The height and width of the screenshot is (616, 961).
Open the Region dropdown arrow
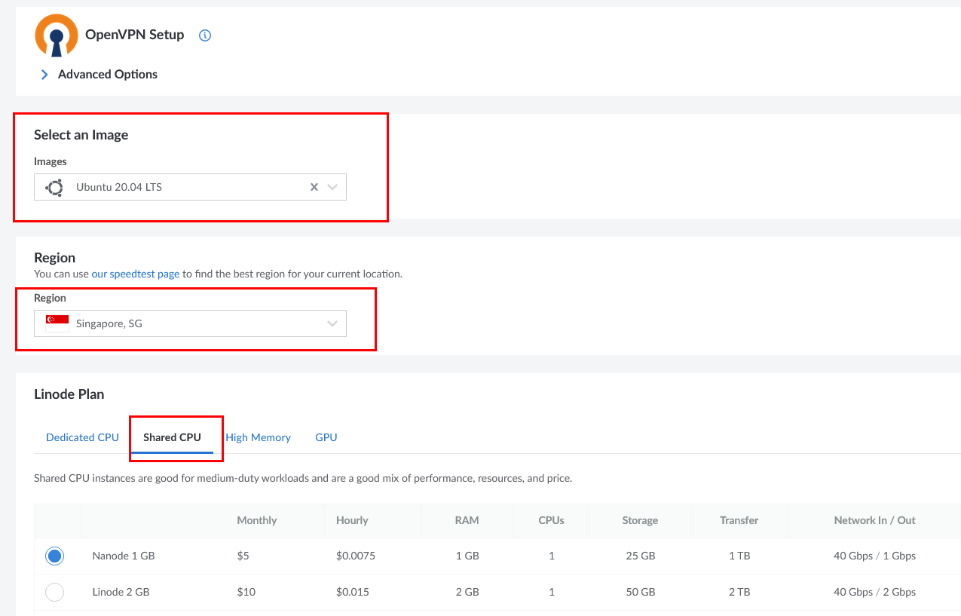(332, 324)
